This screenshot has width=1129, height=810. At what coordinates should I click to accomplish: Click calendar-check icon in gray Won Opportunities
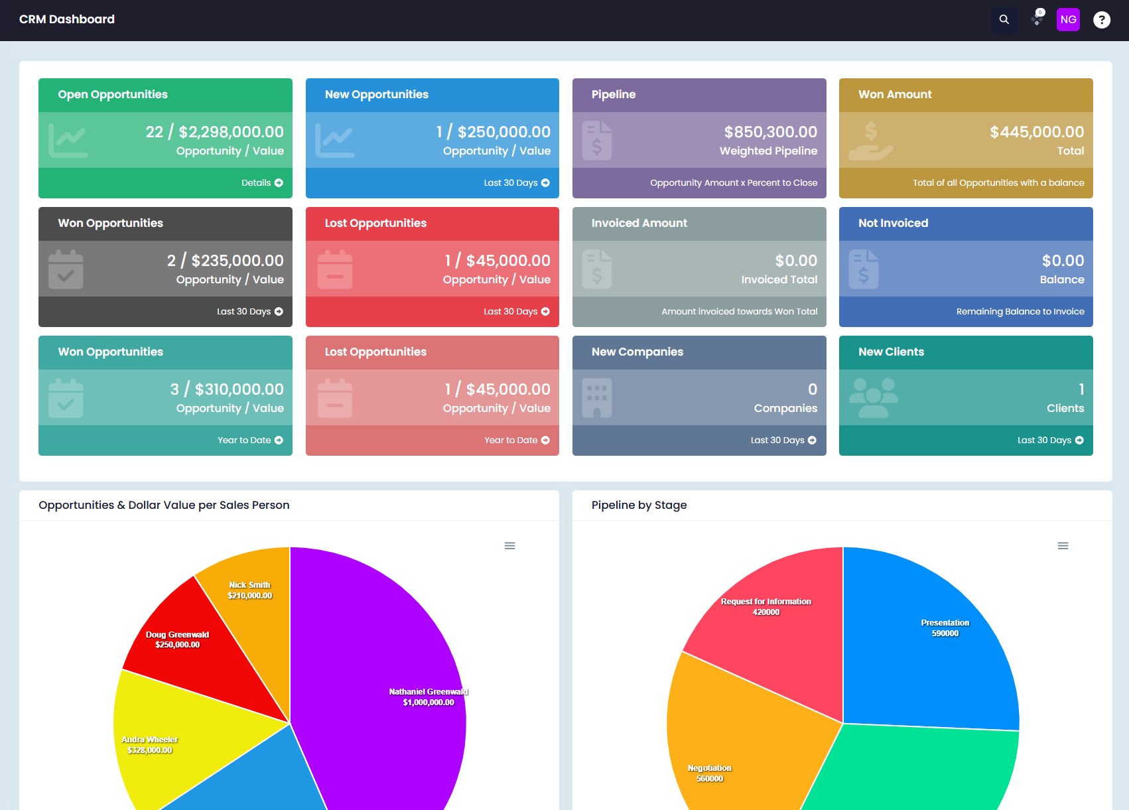pyautogui.click(x=66, y=269)
